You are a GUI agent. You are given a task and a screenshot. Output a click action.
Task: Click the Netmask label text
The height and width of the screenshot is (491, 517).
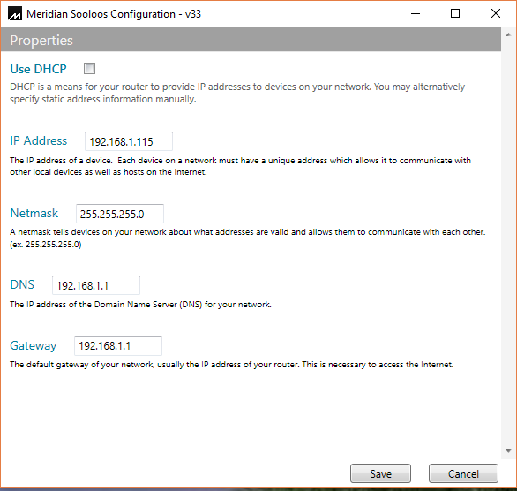pyautogui.click(x=34, y=213)
